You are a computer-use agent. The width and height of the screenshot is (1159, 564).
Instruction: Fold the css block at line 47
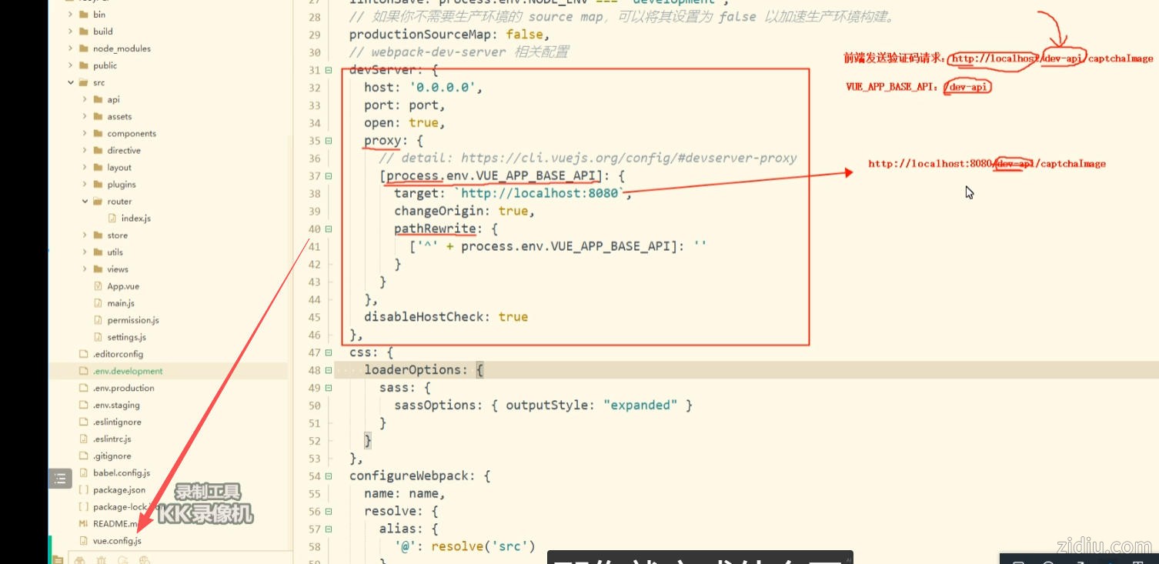[329, 352]
